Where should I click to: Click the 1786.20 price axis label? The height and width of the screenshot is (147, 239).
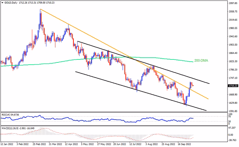233,69
